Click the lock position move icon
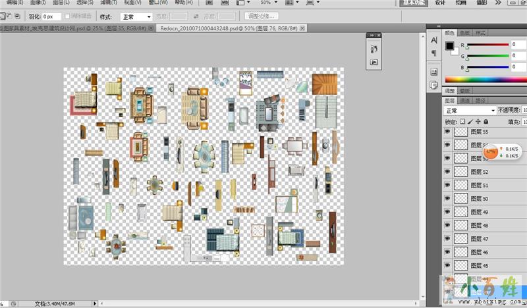 (x=478, y=122)
